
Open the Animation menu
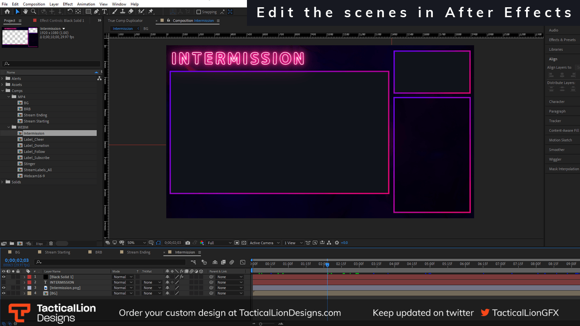(x=86, y=4)
